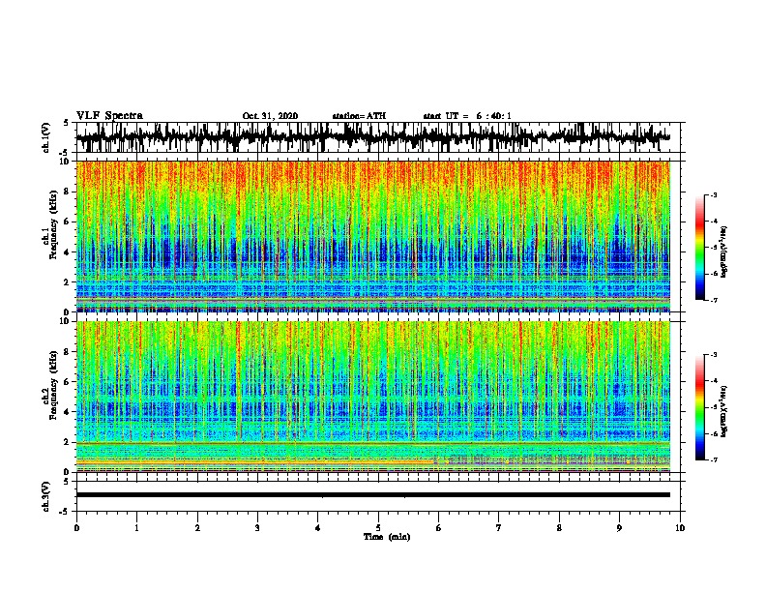This screenshot has width=766, height=592.
Task: Click inside the ch.1 spectrogram panel
Action: click(373, 236)
